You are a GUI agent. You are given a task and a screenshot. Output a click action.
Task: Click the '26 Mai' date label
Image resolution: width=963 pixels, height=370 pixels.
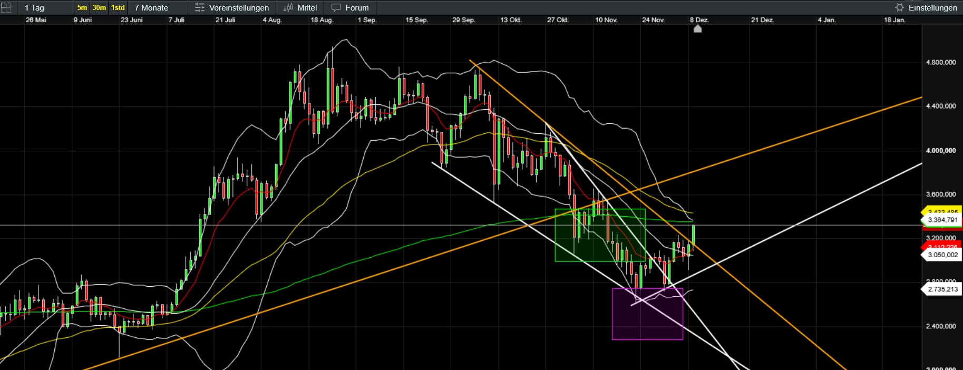(x=36, y=20)
